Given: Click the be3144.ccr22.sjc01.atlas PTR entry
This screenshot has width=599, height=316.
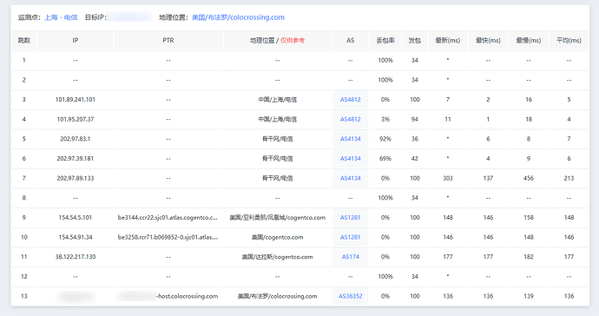Looking at the screenshot, I should coord(168,217).
